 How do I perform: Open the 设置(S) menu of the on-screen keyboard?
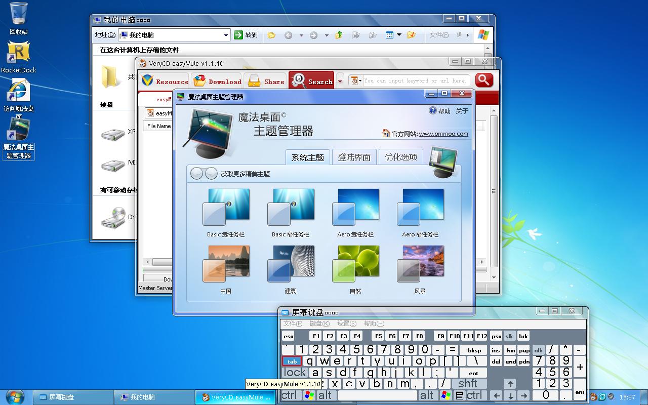click(347, 323)
